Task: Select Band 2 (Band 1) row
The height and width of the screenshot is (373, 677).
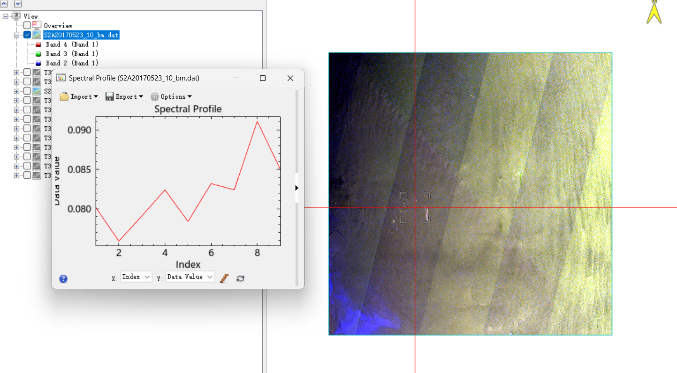Action: (x=72, y=63)
